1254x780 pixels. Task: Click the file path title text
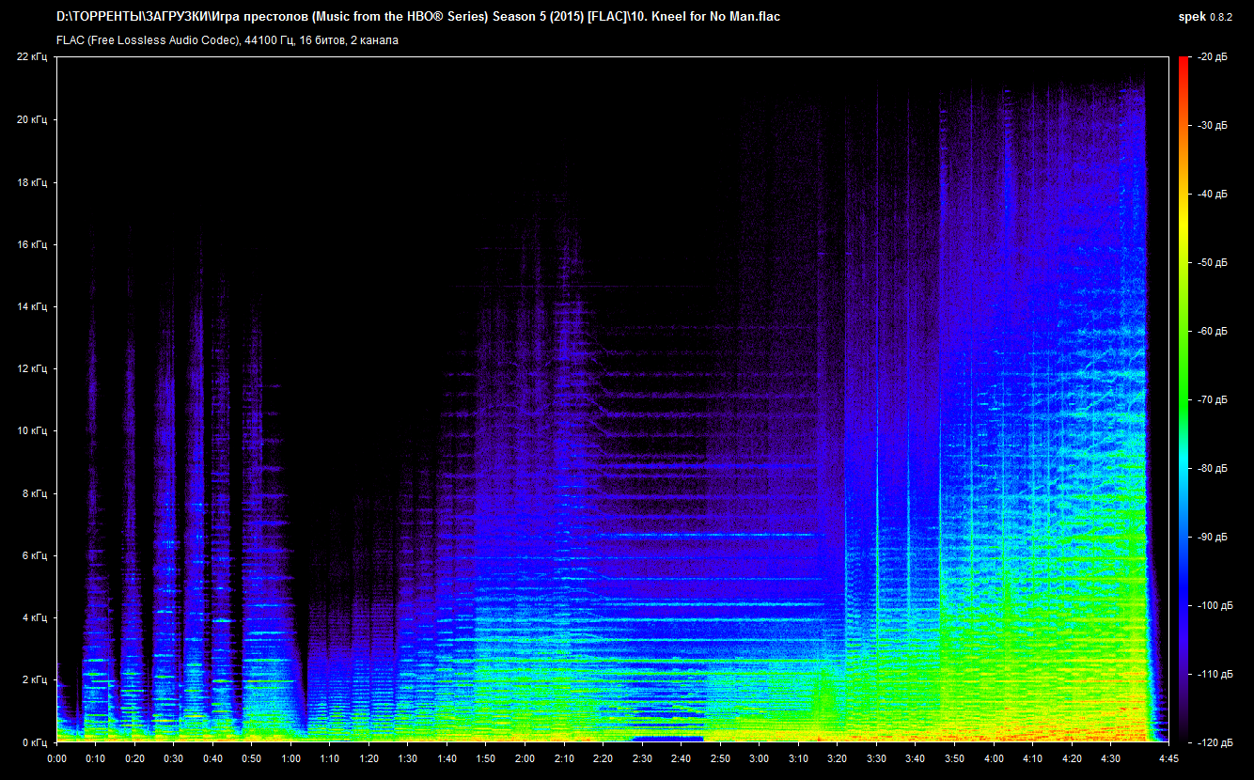(x=418, y=17)
